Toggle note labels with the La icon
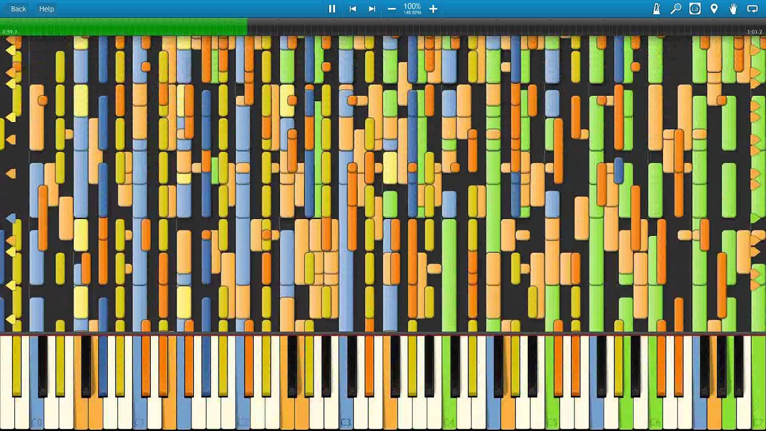Viewport: 766px width, 431px height. point(695,8)
